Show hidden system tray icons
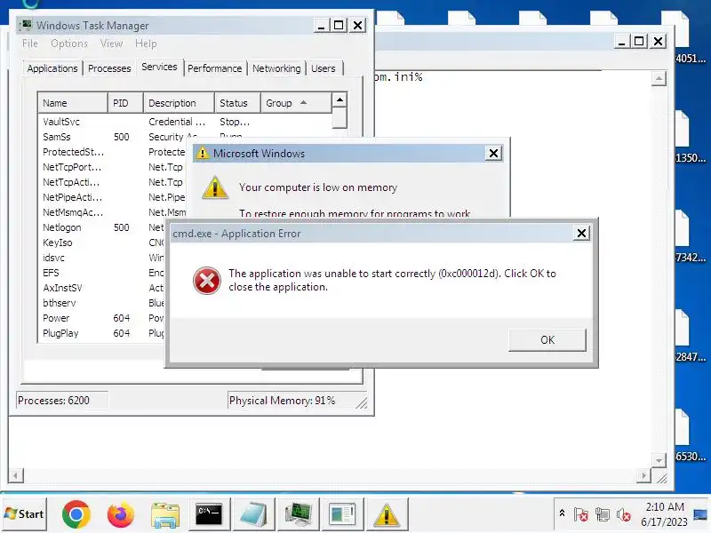Image resolution: width=711 pixels, height=533 pixels. (562, 513)
